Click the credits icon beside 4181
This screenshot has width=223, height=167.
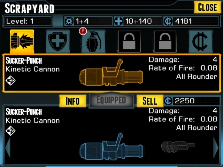pos(168,21)
